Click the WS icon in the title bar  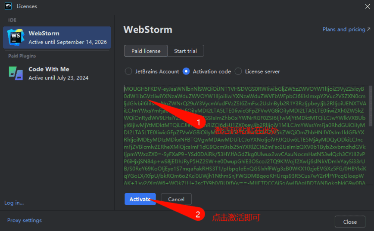tap(8, 6)
